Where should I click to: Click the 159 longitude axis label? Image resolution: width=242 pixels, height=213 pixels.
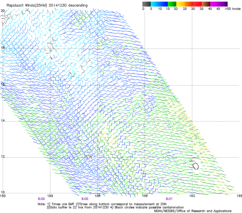coord(145,196)
